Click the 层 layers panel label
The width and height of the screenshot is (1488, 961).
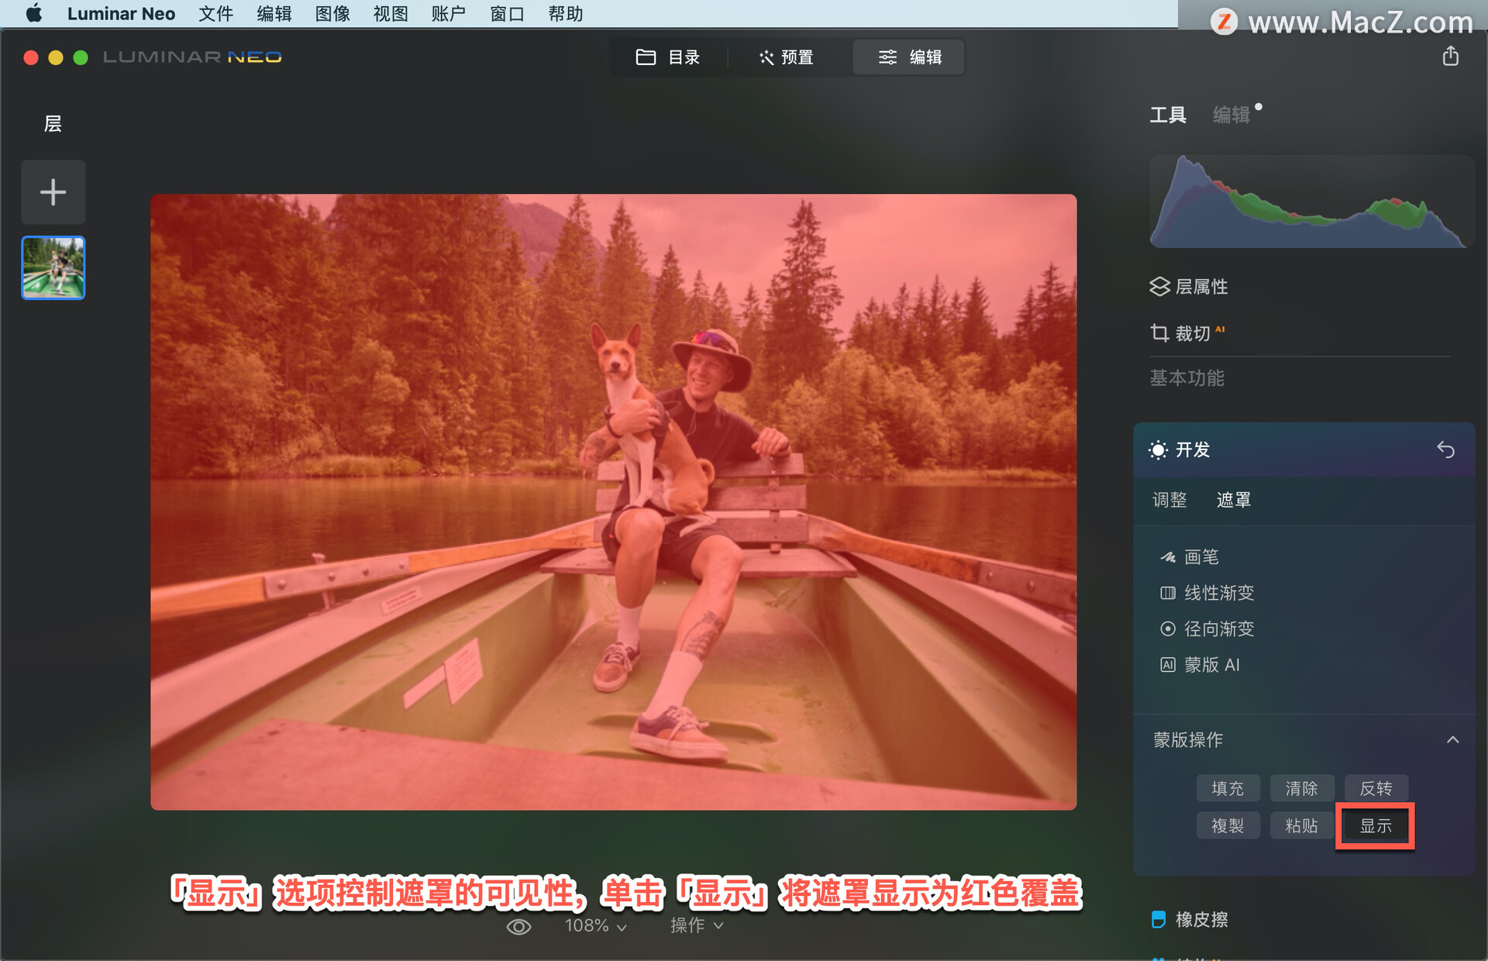pyautogui.click(x=53, y=124)
